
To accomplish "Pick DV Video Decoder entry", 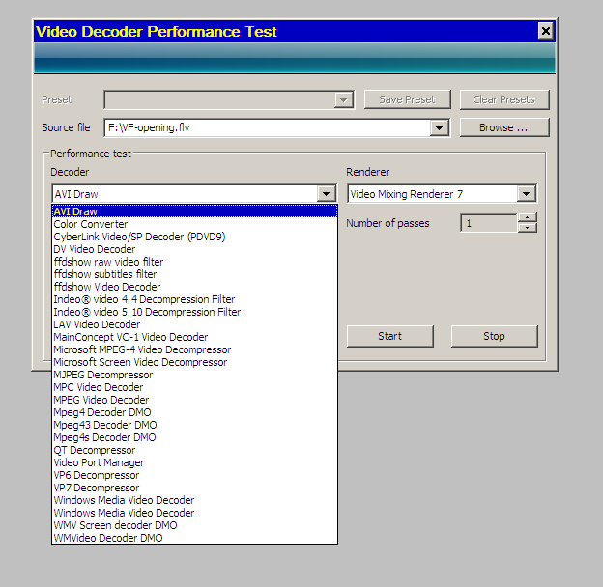I will pyautogui.click(x=194, y=249).
